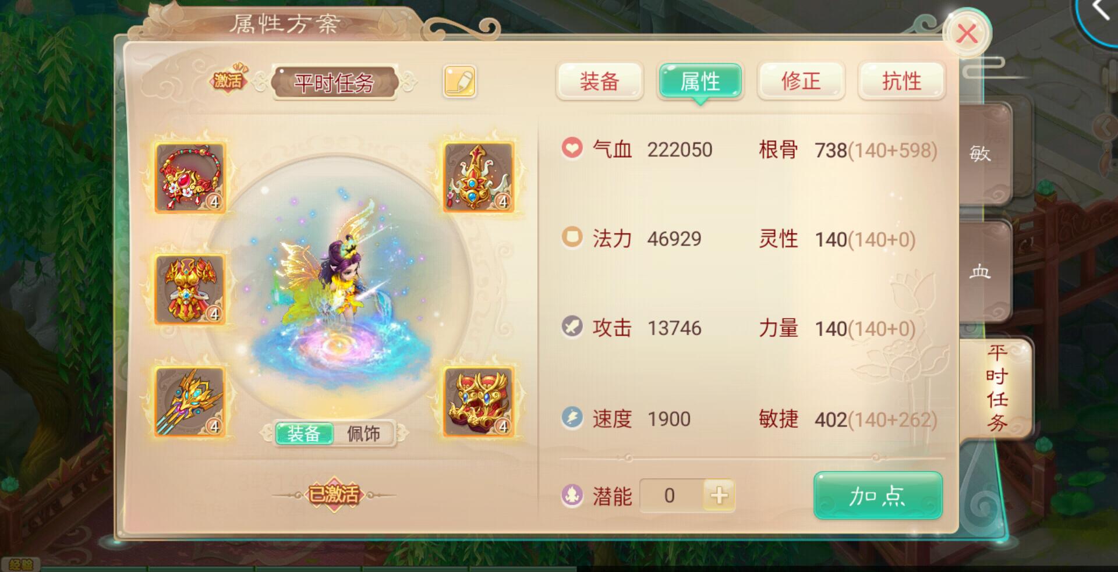Screen dimensions: 1118x572
Task: Tap the 速度 lightning icon
Action: click(572, 418)
